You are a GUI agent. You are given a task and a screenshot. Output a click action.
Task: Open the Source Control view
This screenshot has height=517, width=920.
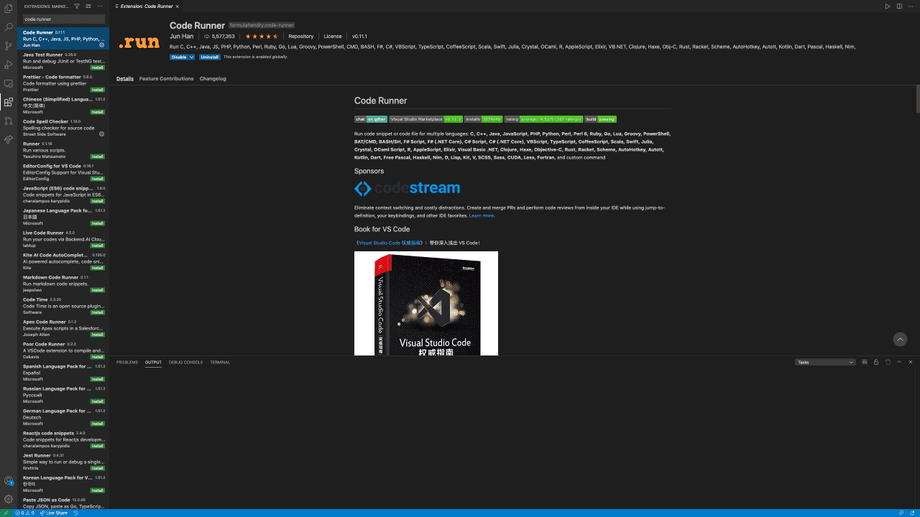tap(9, 46)
